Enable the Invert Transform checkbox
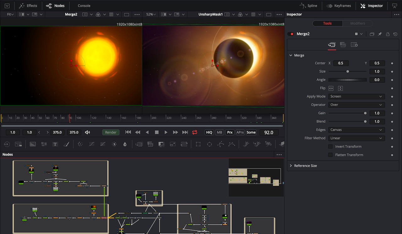Image resolution: width=402 pixels, height=234 pixels. [330, 146]
